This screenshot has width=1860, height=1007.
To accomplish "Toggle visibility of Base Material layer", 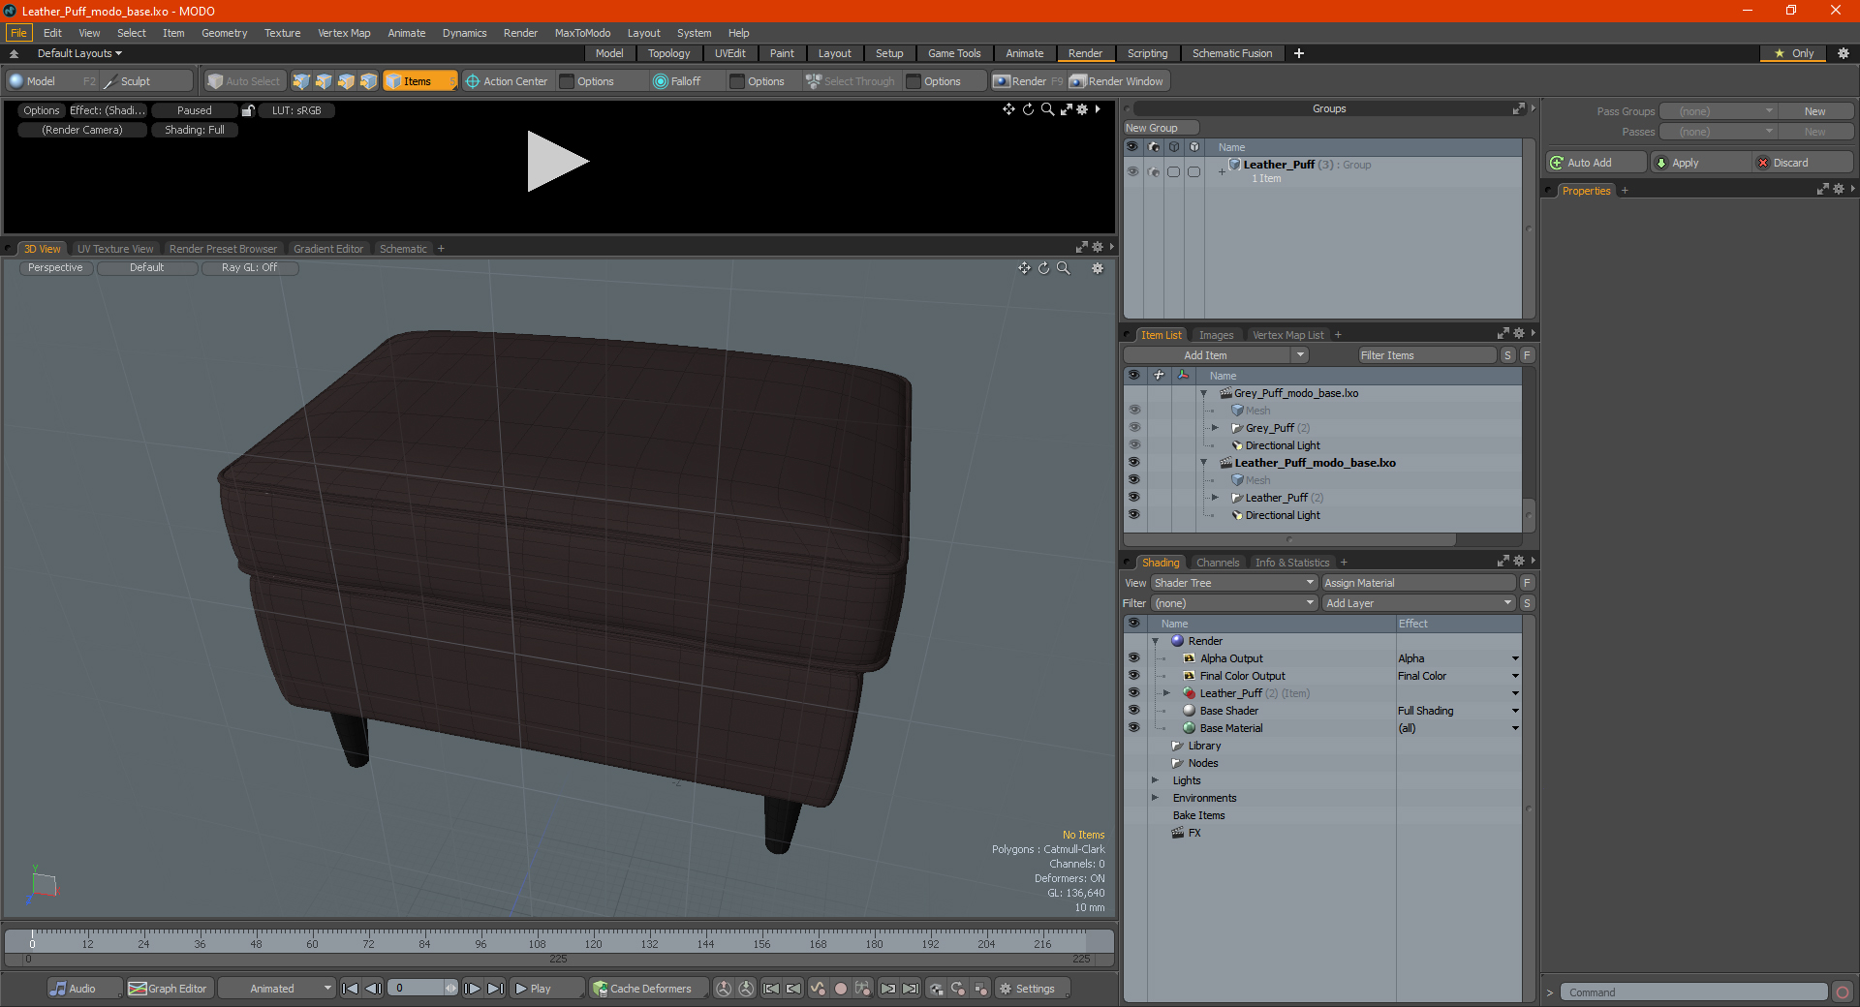I will click(x=1133, y=728).
